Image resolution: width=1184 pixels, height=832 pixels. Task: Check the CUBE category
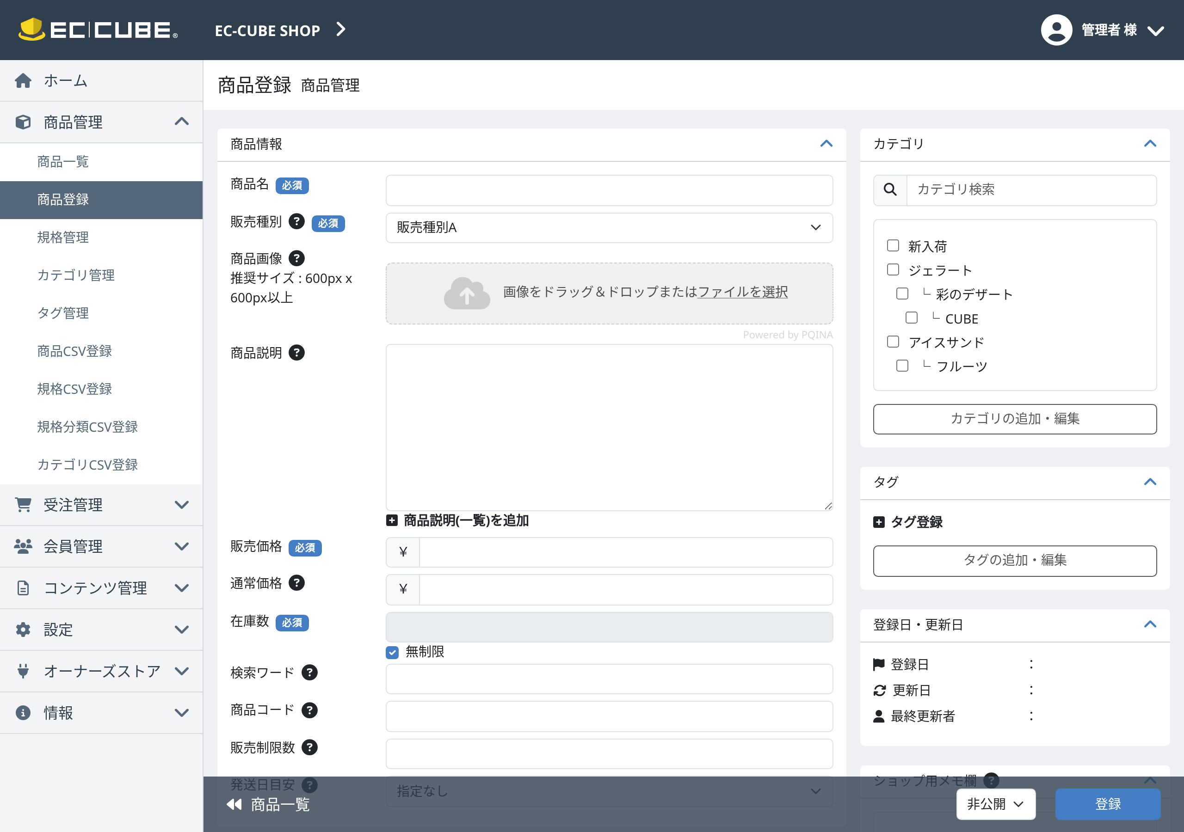click(x=912, y=318)
